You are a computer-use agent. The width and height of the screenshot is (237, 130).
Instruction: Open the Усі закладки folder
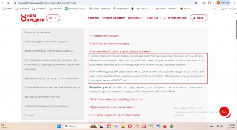coord(228,9)
